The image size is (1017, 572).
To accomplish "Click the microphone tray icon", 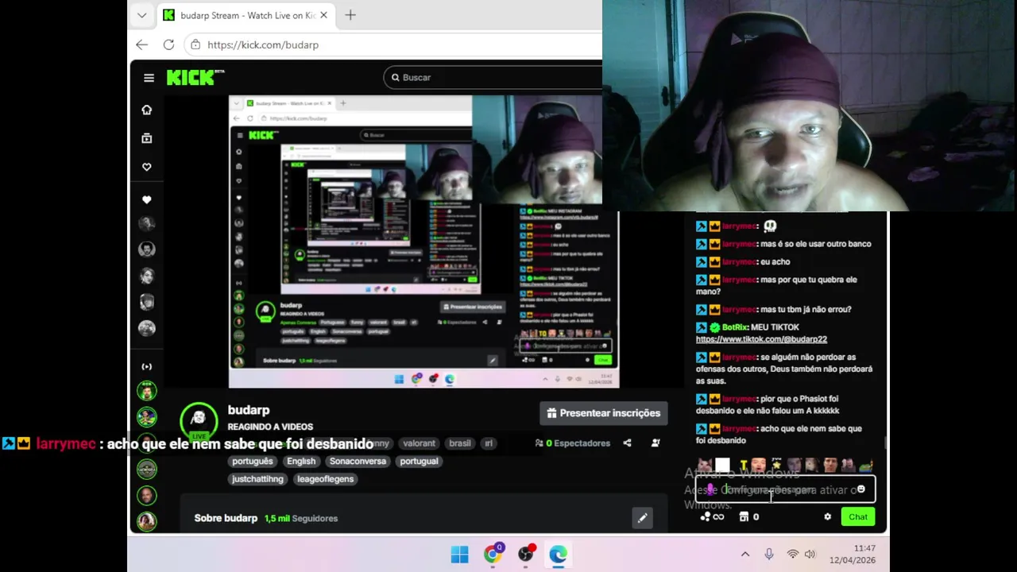I will tap(768, 555).
